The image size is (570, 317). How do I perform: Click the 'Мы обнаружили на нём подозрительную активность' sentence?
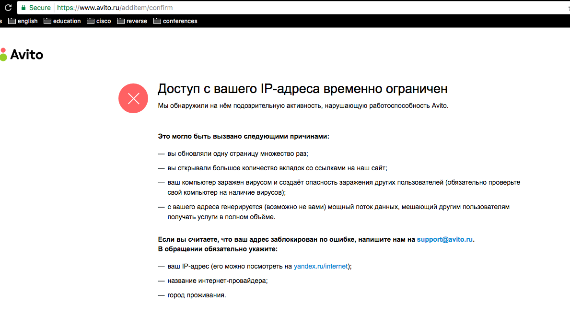tap(303, 106)
